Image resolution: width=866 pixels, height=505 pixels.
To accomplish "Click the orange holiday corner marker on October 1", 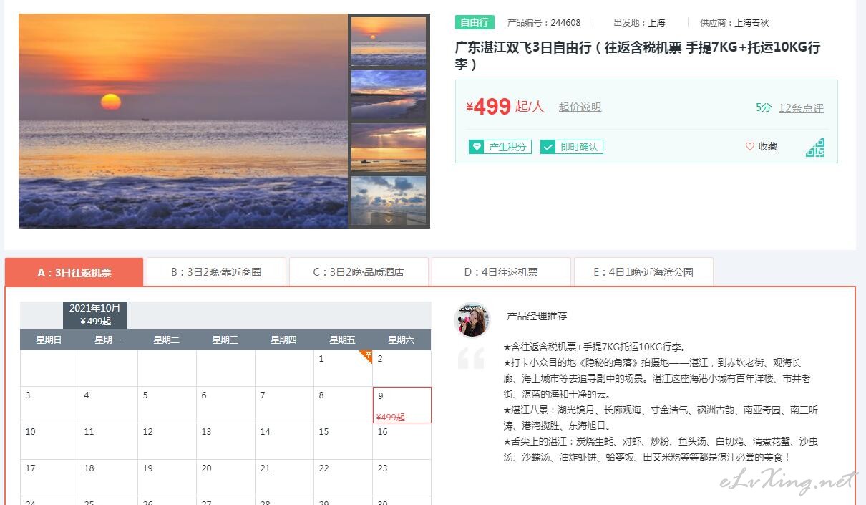I will click(x=366, y=356).
